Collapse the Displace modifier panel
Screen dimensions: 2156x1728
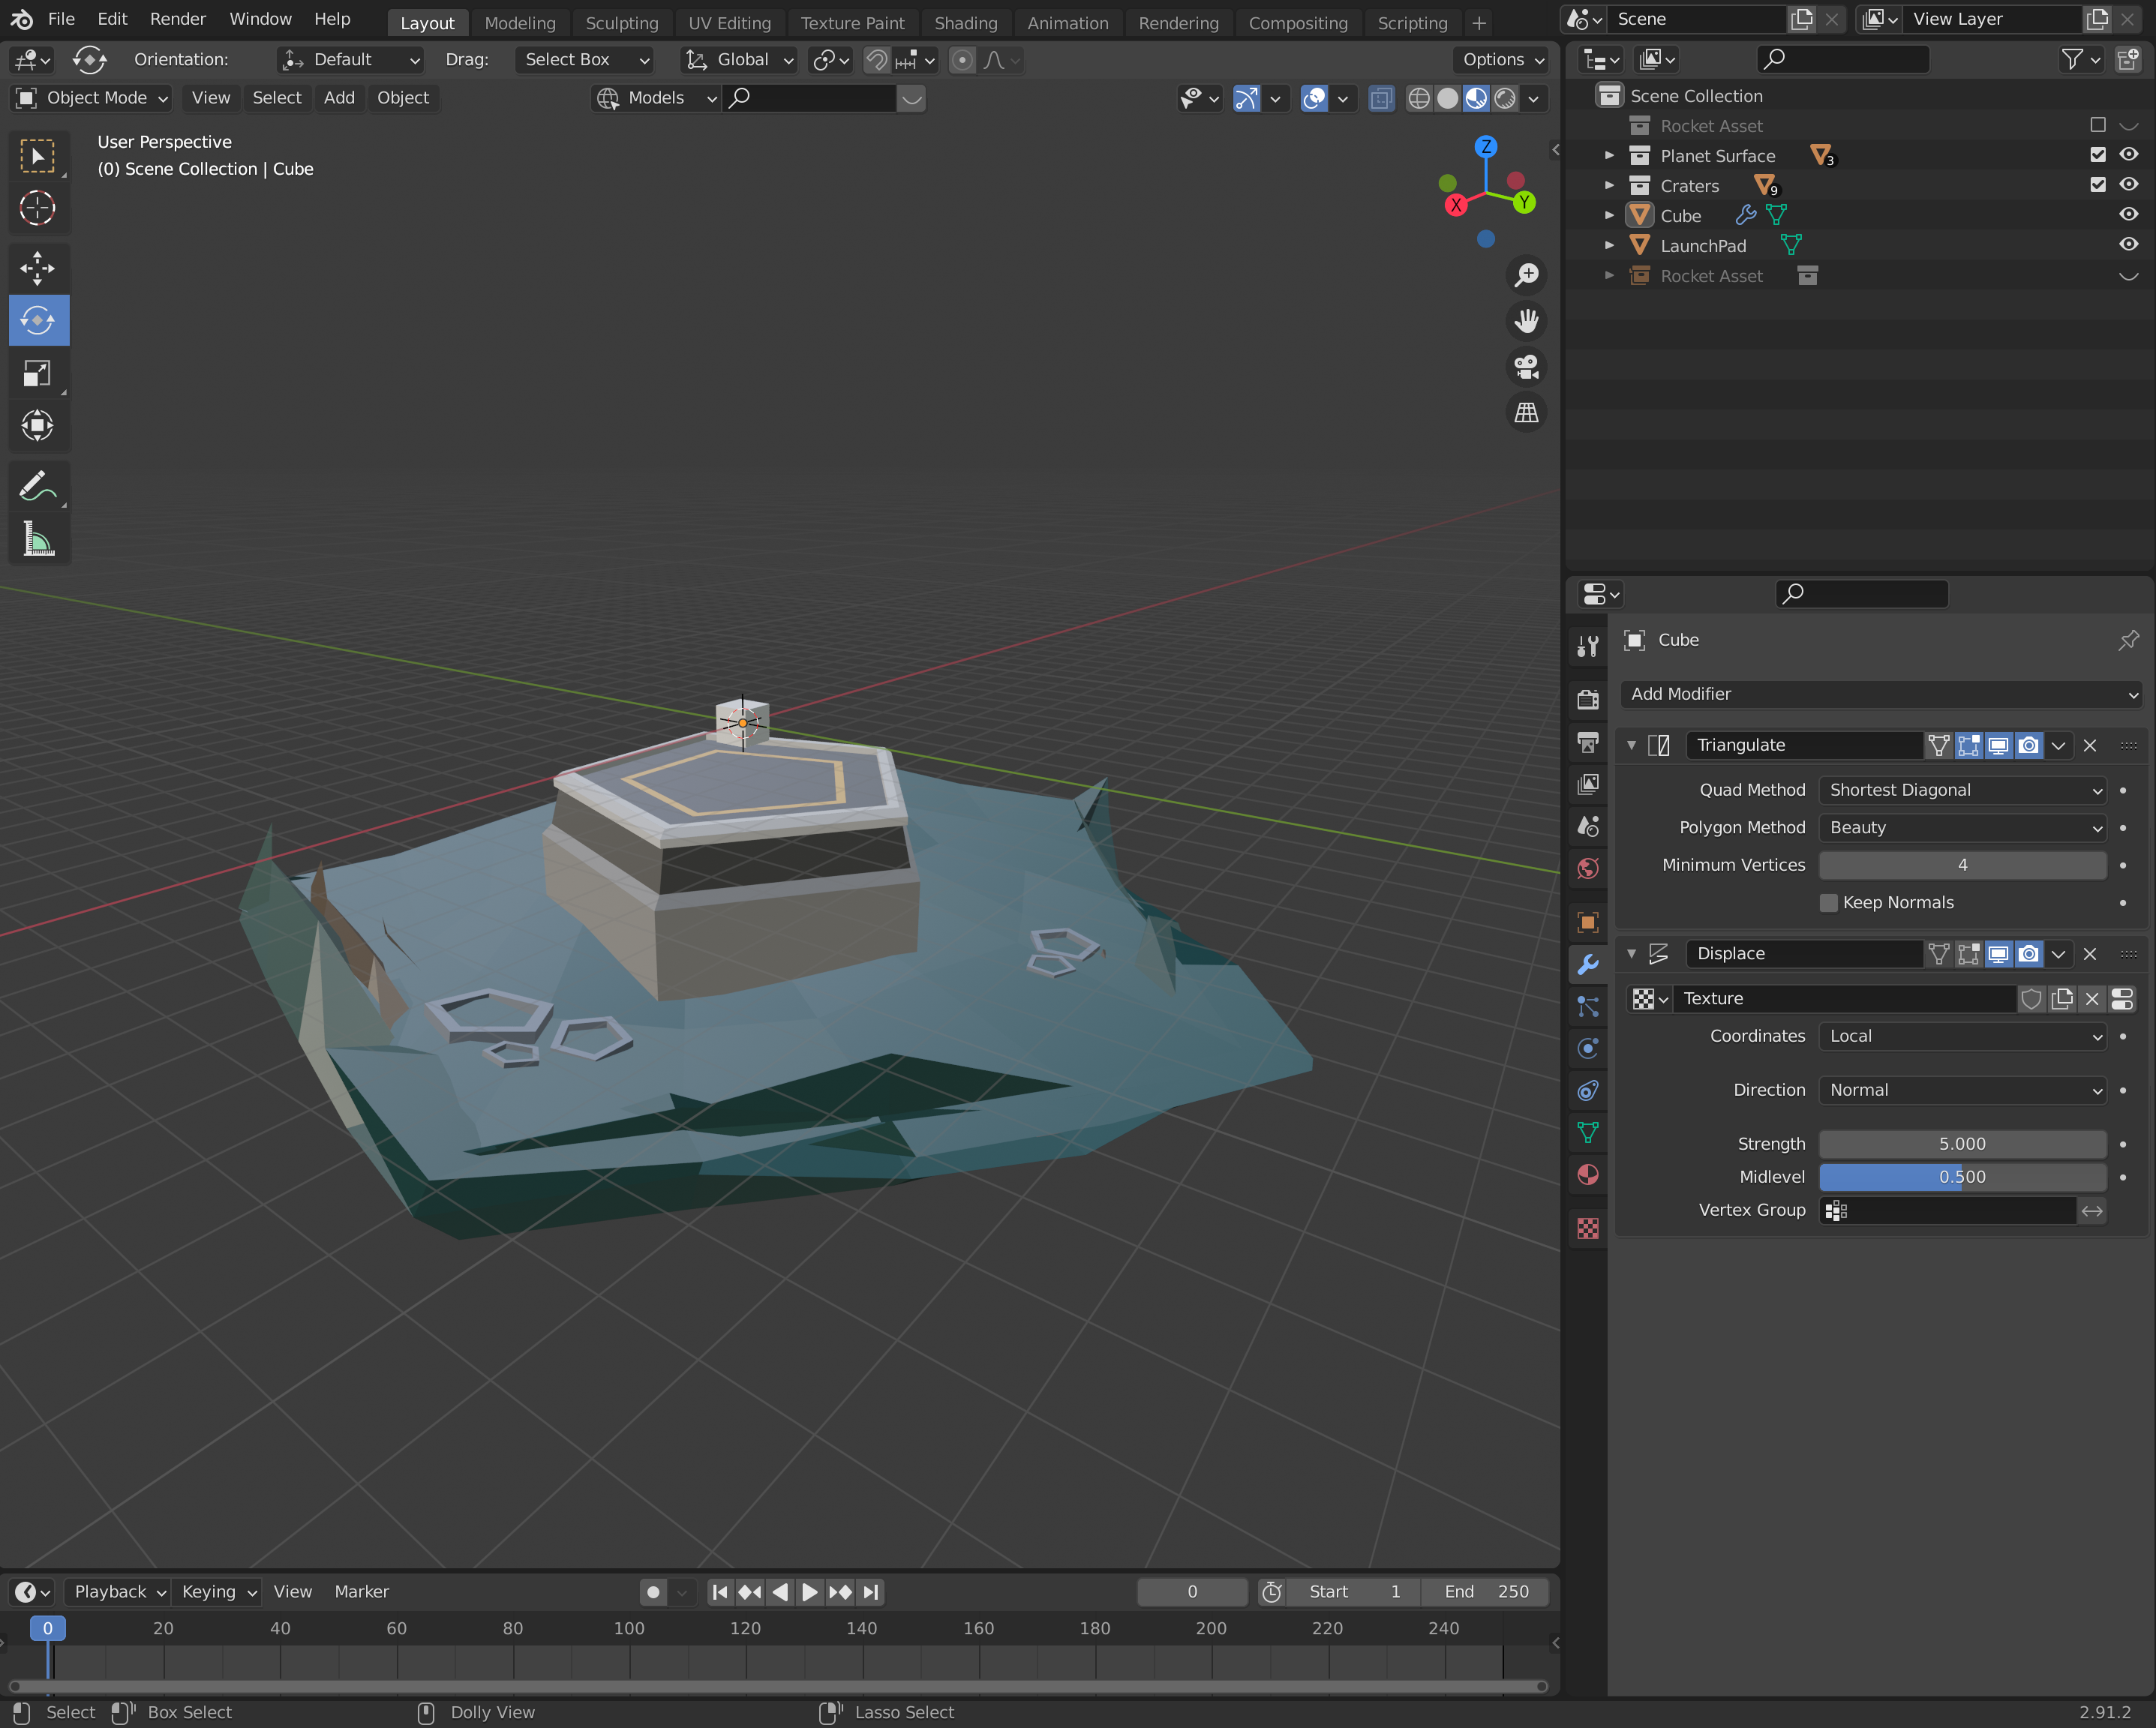pos(1631,953)
